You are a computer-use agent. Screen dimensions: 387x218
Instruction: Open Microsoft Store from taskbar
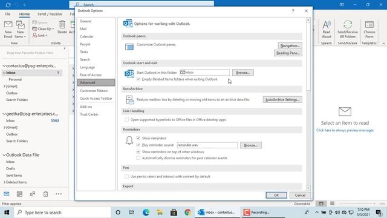click(174, 213)
